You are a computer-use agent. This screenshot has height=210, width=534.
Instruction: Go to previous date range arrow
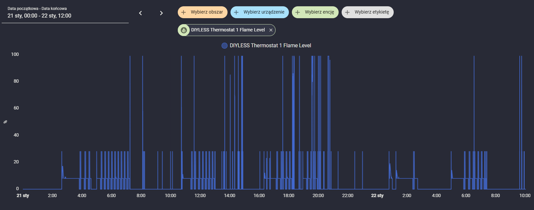pos(140,13)
